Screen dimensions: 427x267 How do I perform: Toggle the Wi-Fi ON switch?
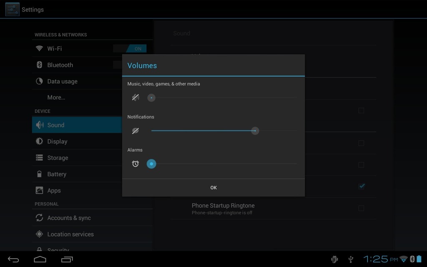tap(130, 48)
